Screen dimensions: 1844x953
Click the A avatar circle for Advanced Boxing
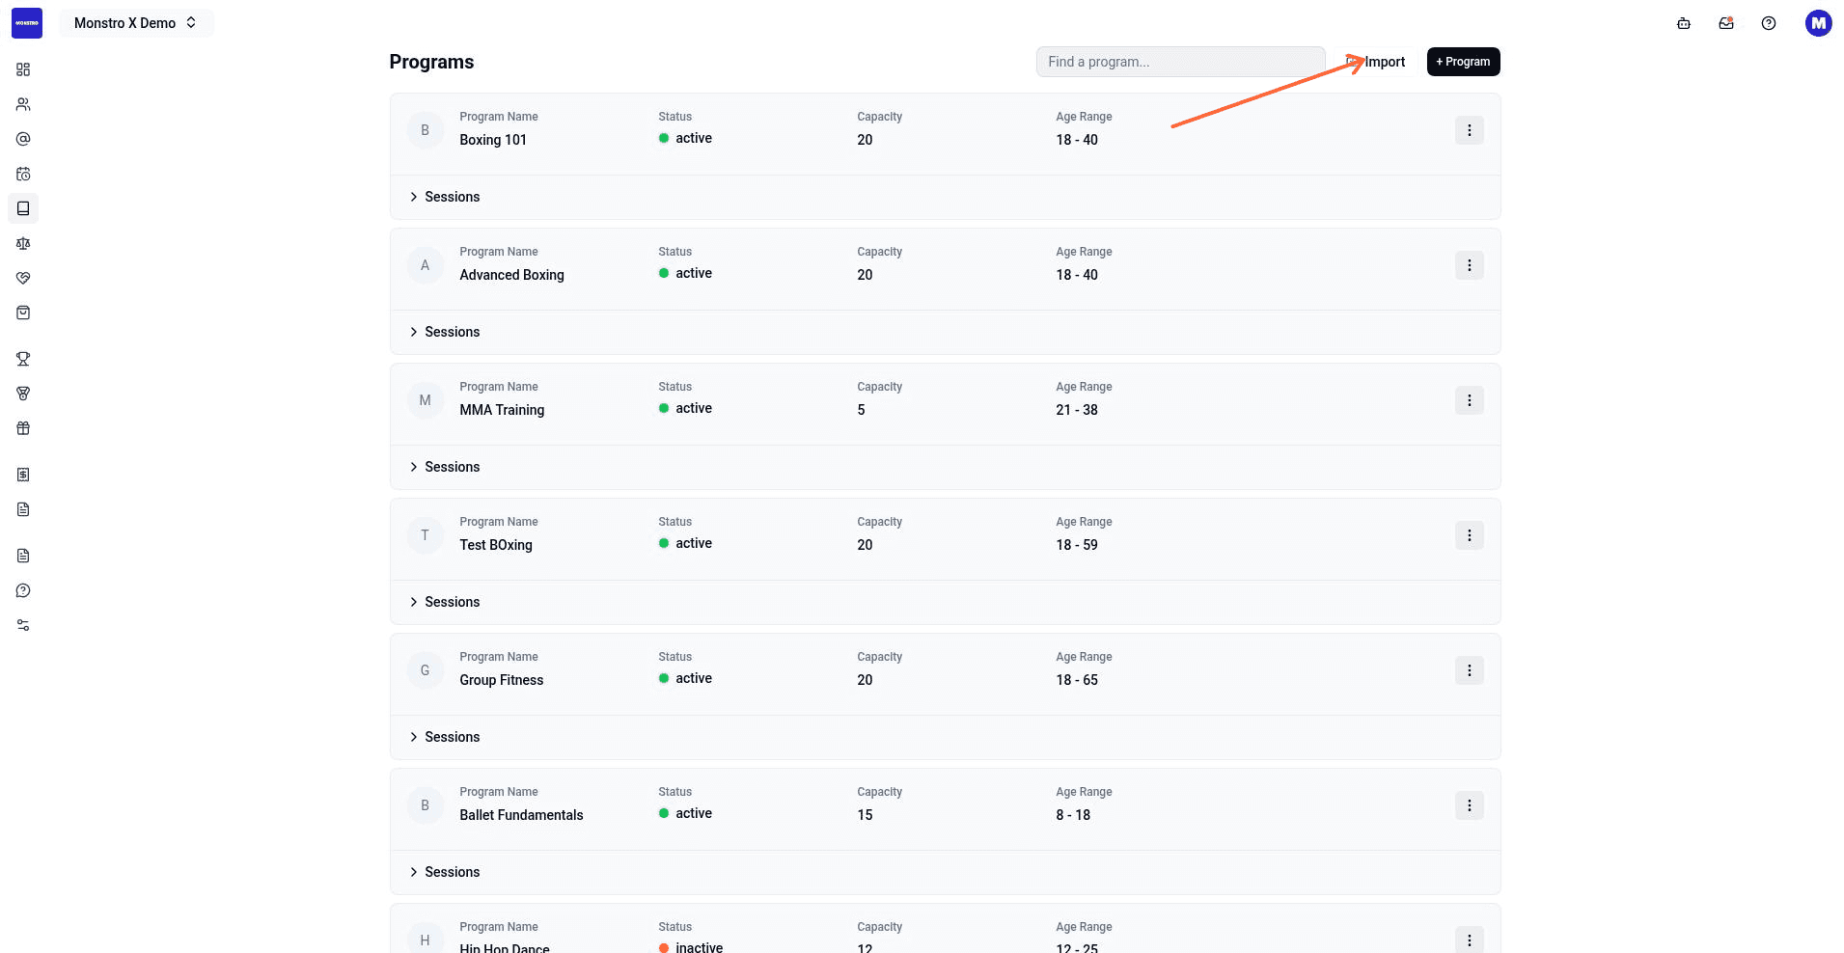425,265
